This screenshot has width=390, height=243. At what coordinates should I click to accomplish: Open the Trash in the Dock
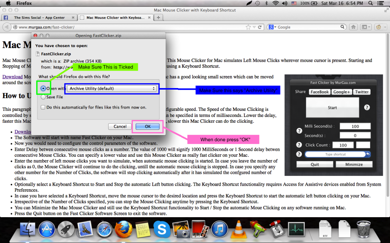point(363,229)
